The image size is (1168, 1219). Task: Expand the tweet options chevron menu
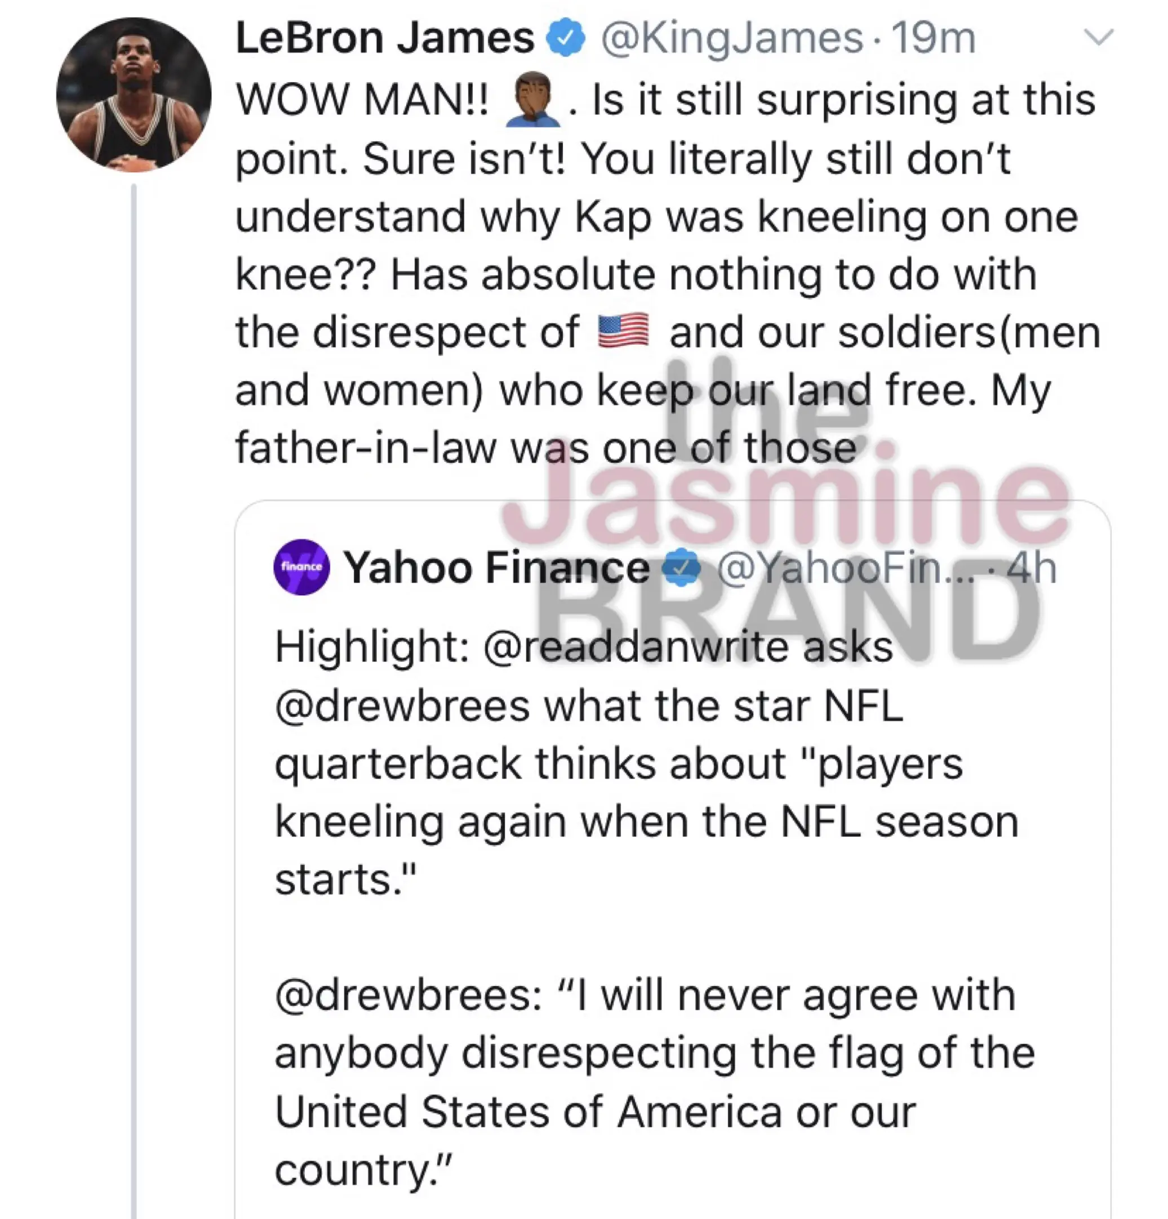[1098, 37]
